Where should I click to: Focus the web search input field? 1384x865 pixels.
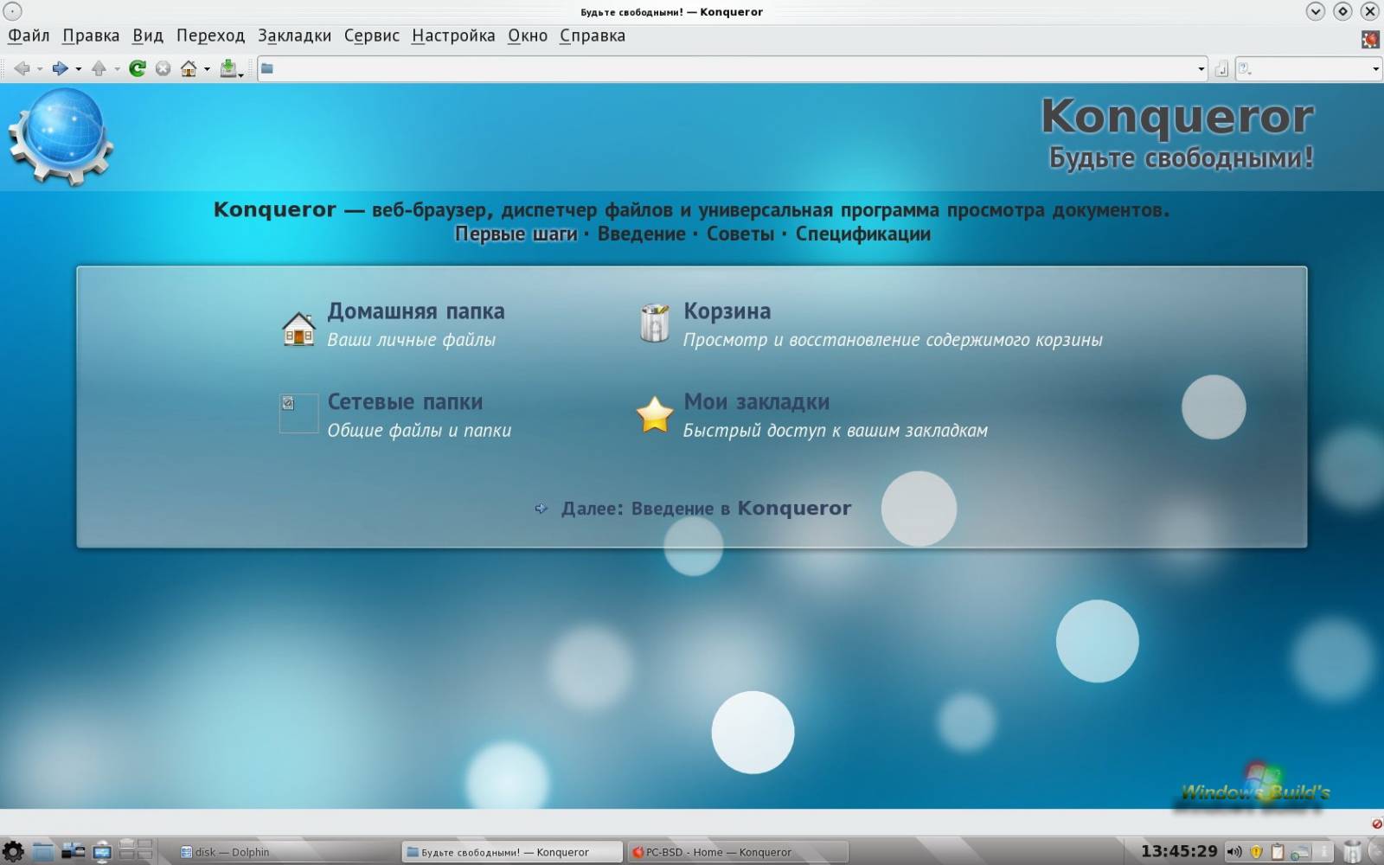(x=1310, y=69)
